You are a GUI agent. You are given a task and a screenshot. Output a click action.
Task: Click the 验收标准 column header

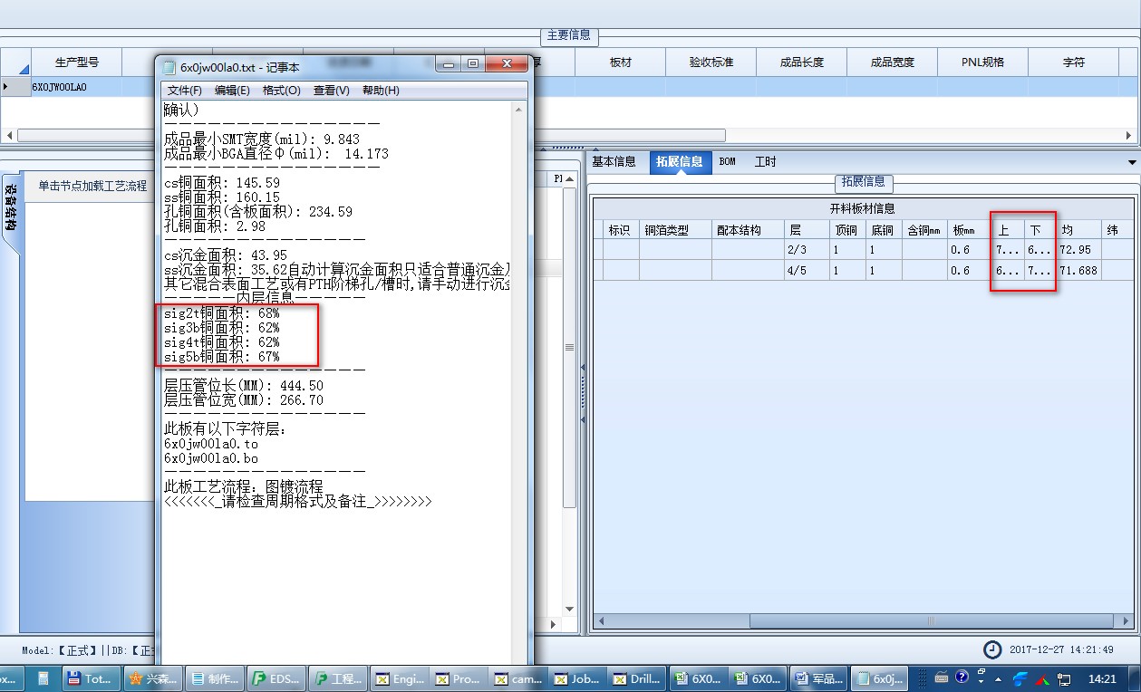coord(711,62)
